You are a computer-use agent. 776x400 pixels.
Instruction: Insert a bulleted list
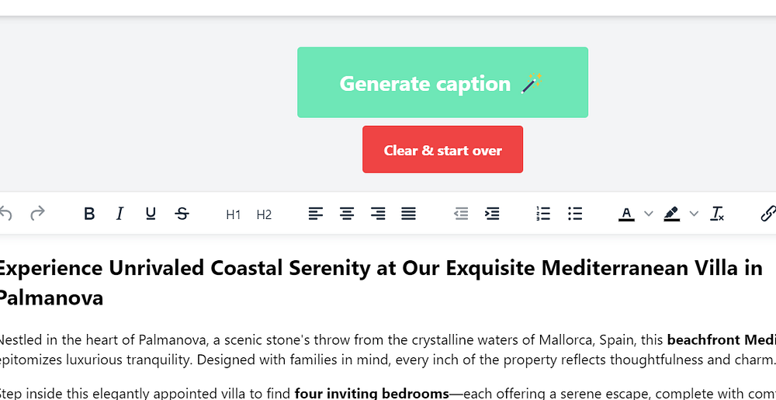(x=575, y=214)
